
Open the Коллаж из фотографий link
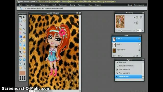coord(49,2)
